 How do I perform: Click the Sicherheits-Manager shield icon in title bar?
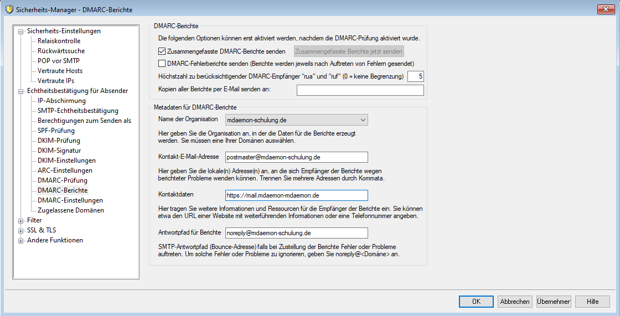tap(8, 9)
